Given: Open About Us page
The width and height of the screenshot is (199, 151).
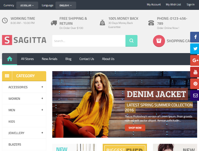Looking at the screenshot, I should click(x=108, y=59).
